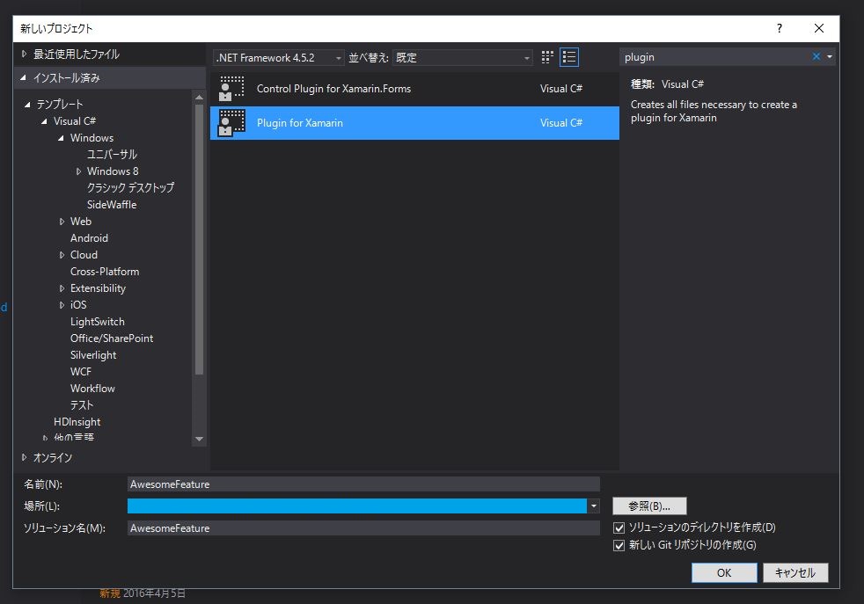This screenshot has width=864, height=604.
Task: Select the テスト category
Action: 82,405
